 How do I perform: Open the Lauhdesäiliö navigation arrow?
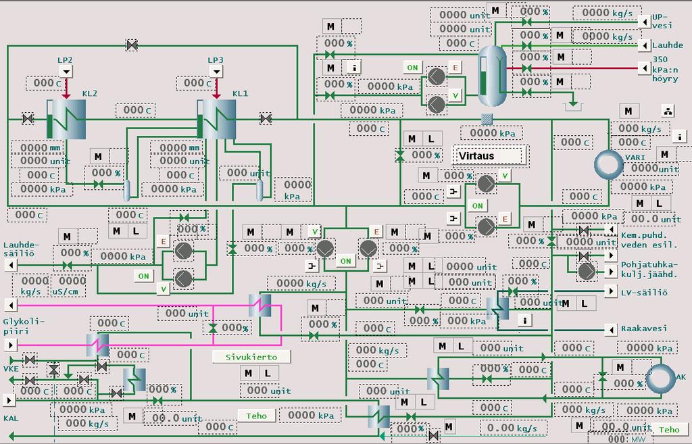[x=11, y=266]
